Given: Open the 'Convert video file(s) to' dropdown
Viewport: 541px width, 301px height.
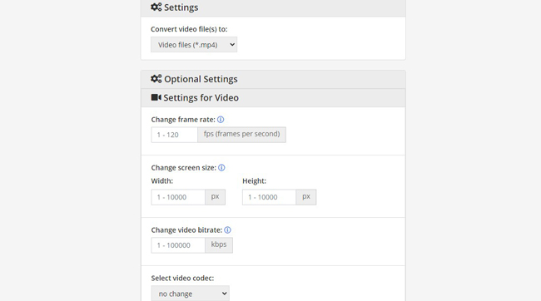Looking at the screenshot, I should 194,44.
